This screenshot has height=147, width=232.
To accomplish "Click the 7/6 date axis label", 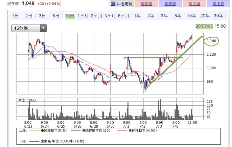I will click(x=175, y=126).
